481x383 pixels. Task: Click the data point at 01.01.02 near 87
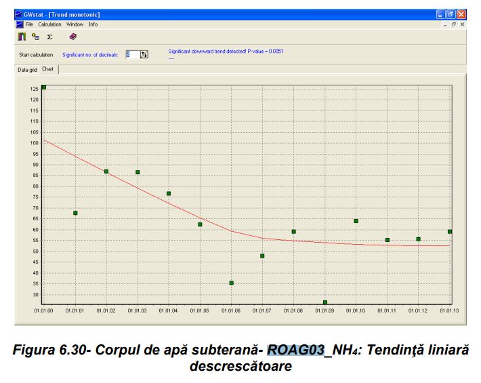pyautogui.click(x=106, y=172)
